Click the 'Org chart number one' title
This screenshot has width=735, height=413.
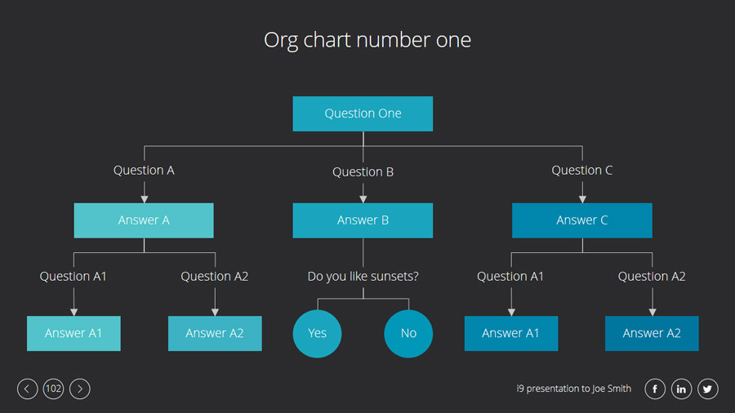[367, 40]
